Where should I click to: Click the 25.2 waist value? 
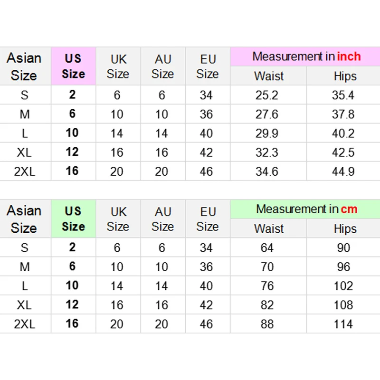click(x=267, y=95)
